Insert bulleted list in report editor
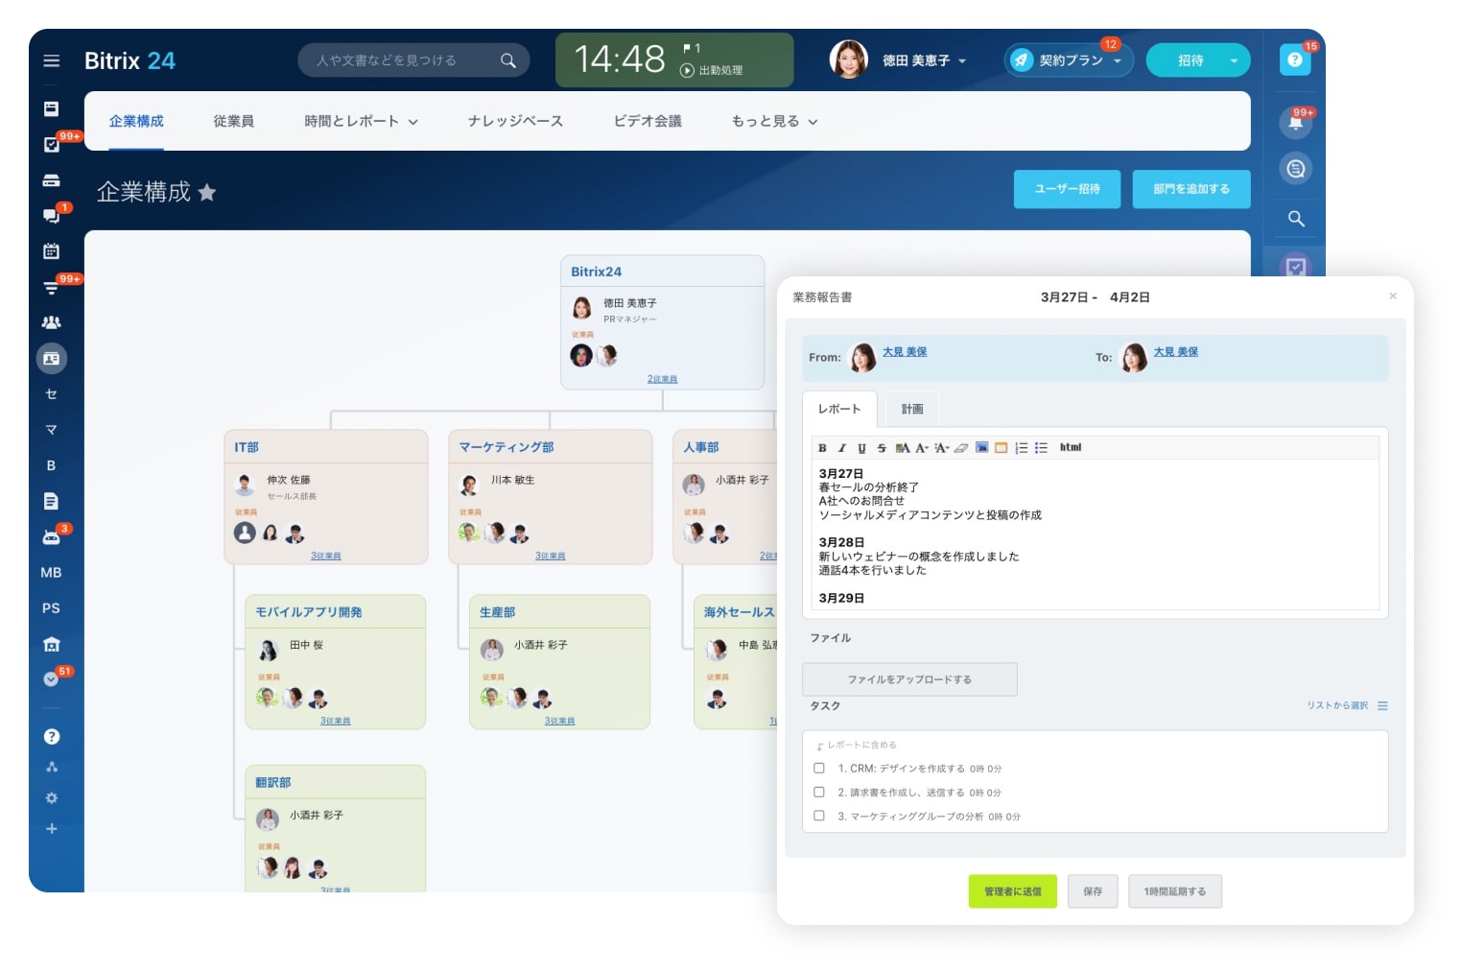This screenshot has height=973, width=1462. click(1041, 448)
